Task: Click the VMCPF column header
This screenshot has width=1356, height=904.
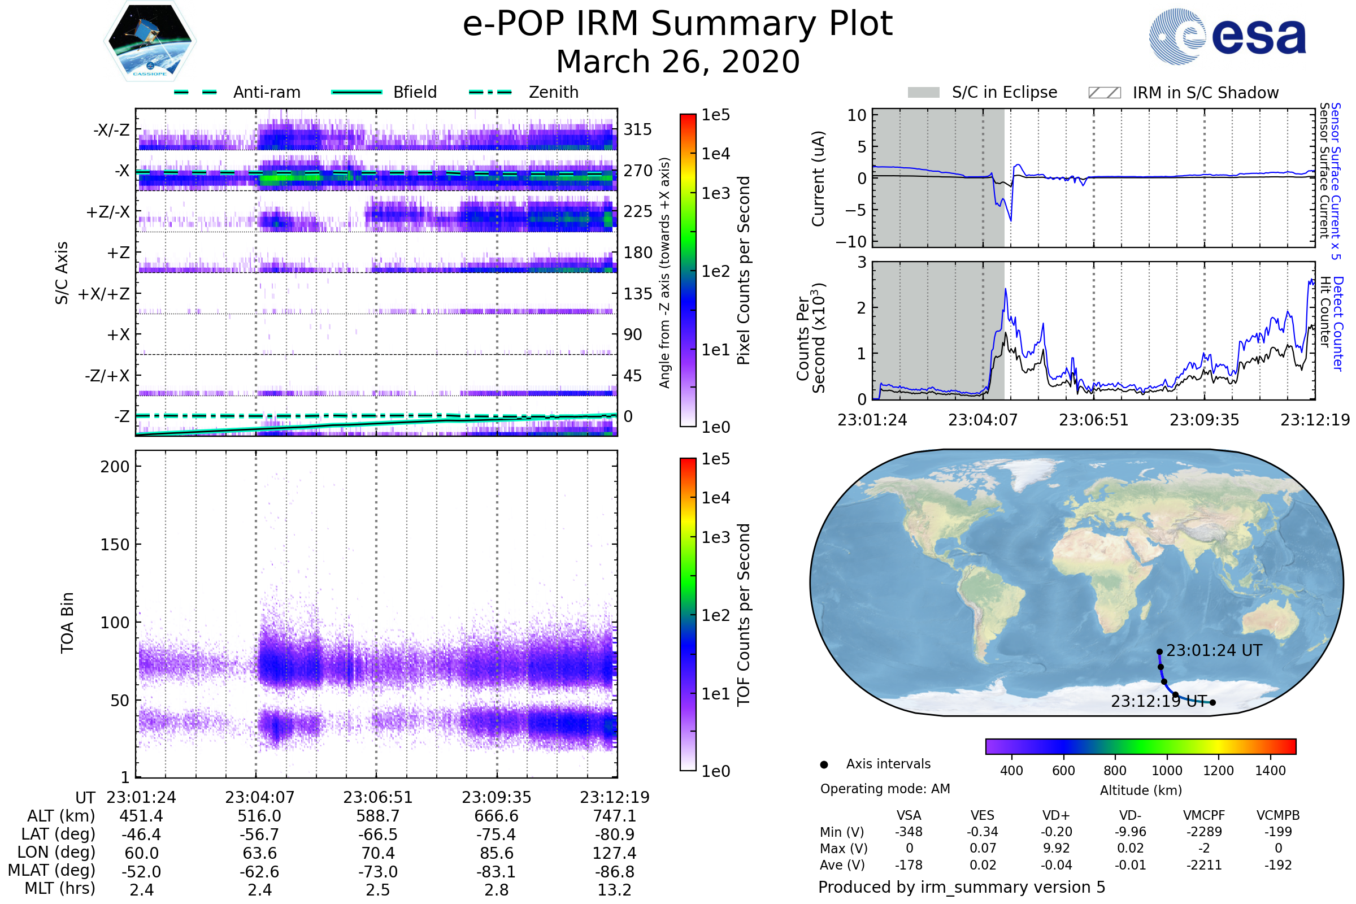Action: 1204,815
